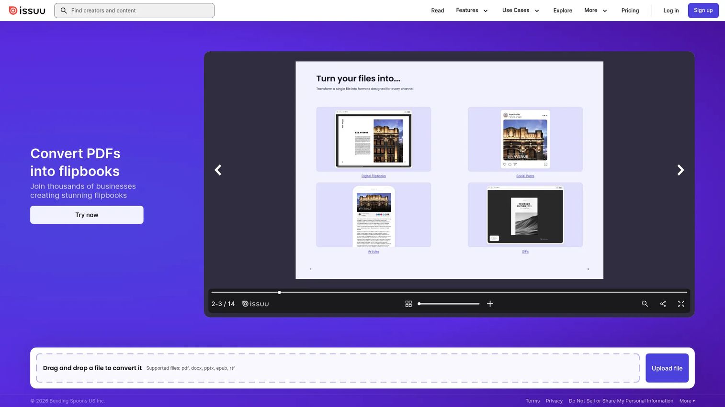Go to the next flipbook page arrow
The width and height of the screenshot is (725, 407).
[680, 170]
